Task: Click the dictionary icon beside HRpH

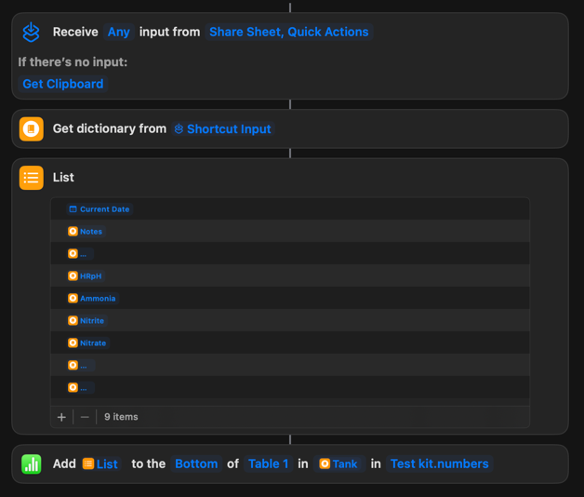Action: [x=73, y=276]
